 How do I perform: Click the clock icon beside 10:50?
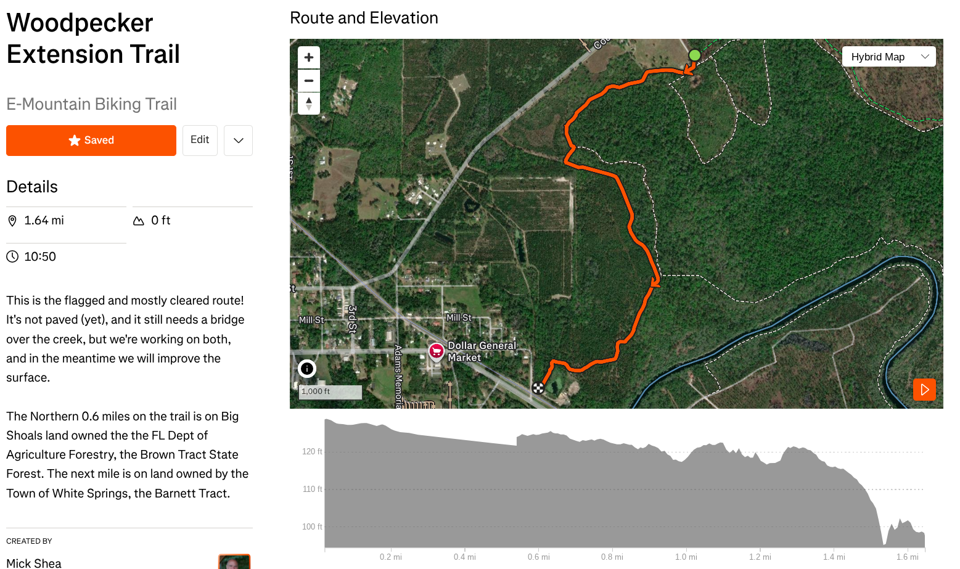click(12, 256)
